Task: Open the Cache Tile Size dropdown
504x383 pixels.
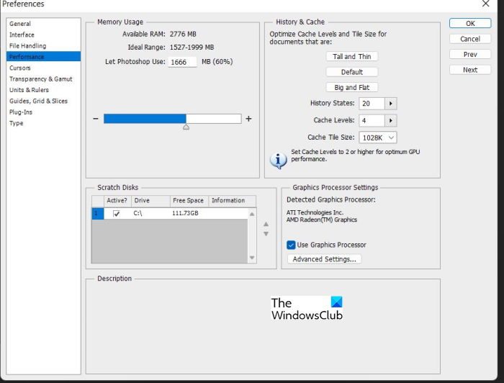Action: (x=378, y=138)
